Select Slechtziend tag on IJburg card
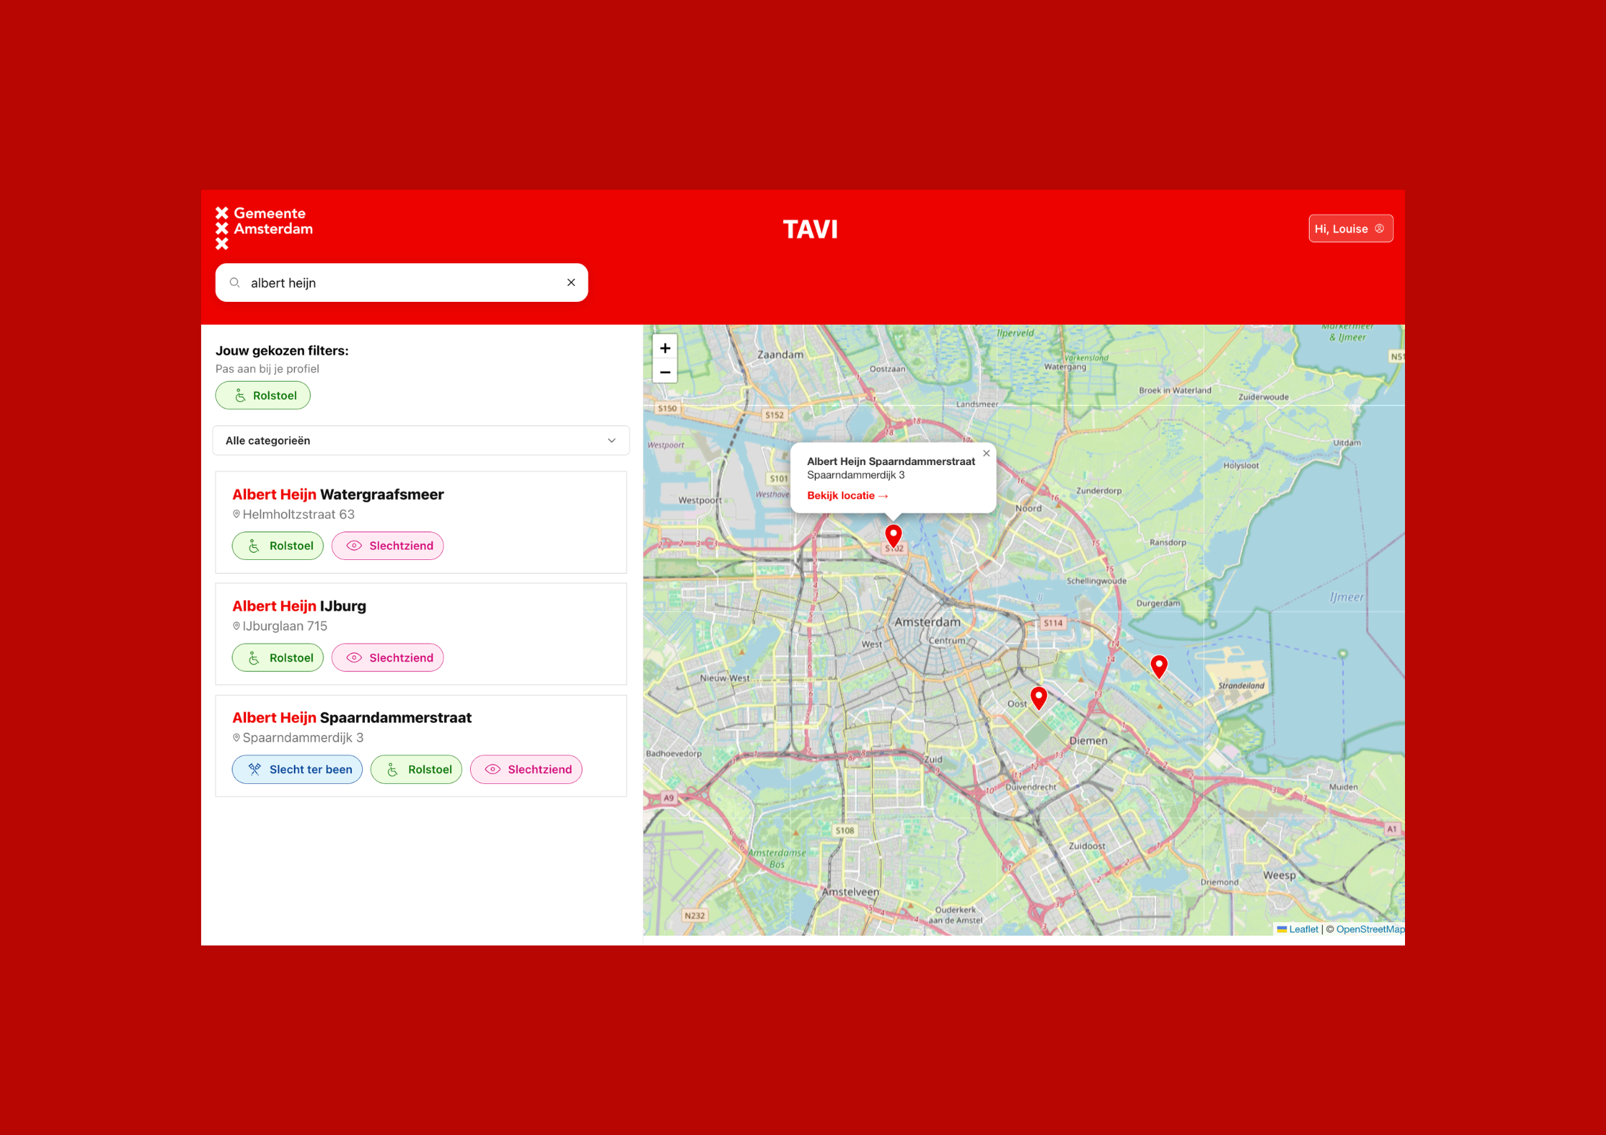 pos(388,657)
